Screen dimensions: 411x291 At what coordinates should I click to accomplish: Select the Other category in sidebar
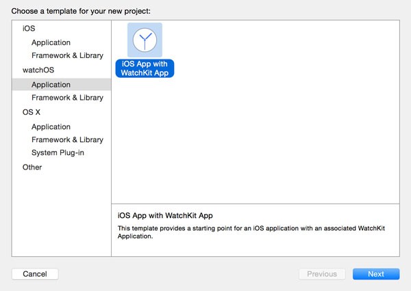pos(32,167)
